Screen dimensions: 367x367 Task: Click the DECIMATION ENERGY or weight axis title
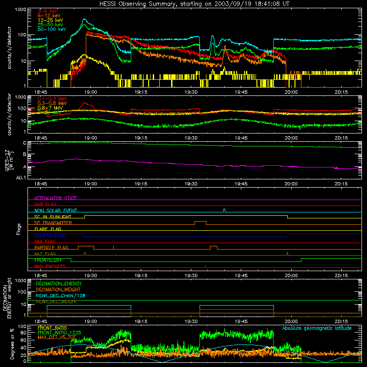(x=7, y=298)
